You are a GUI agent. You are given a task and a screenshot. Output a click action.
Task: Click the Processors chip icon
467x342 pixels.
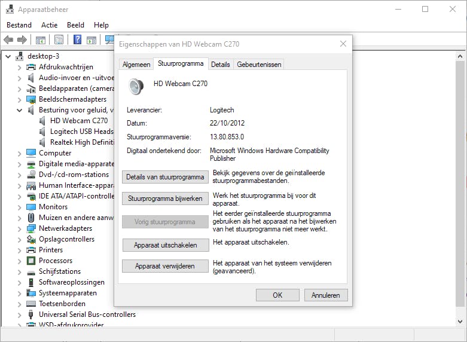tap(31, 261)
